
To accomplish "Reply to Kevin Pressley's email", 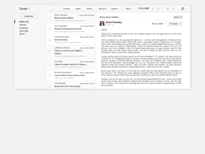I will click(173, 24).
